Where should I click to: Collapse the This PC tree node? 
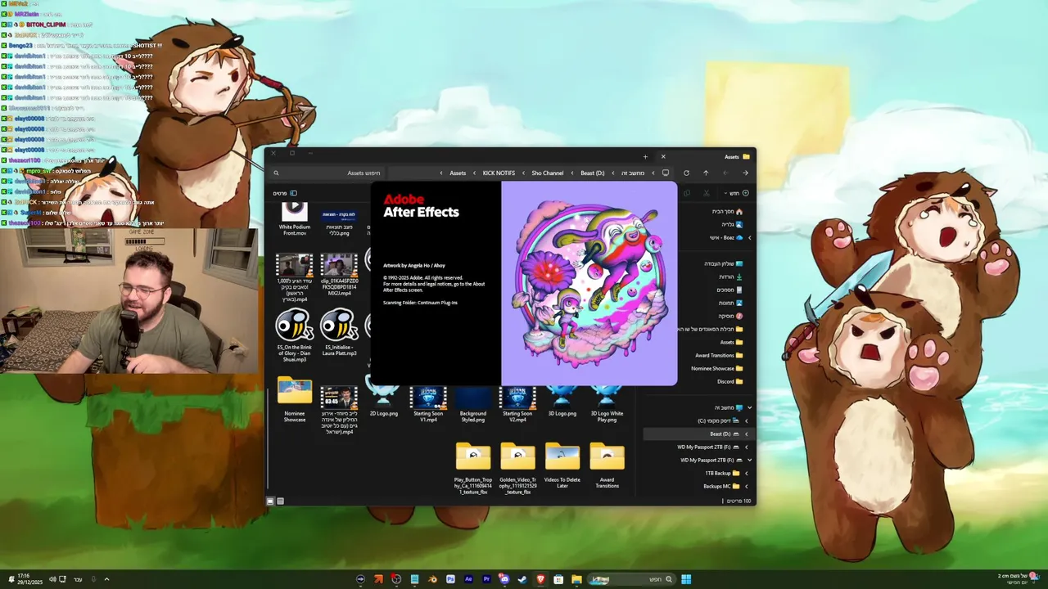coord(749,407)
